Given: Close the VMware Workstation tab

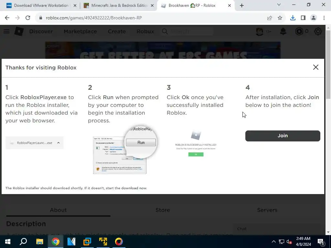Looking at the screenshot, I should click(75, 6).
